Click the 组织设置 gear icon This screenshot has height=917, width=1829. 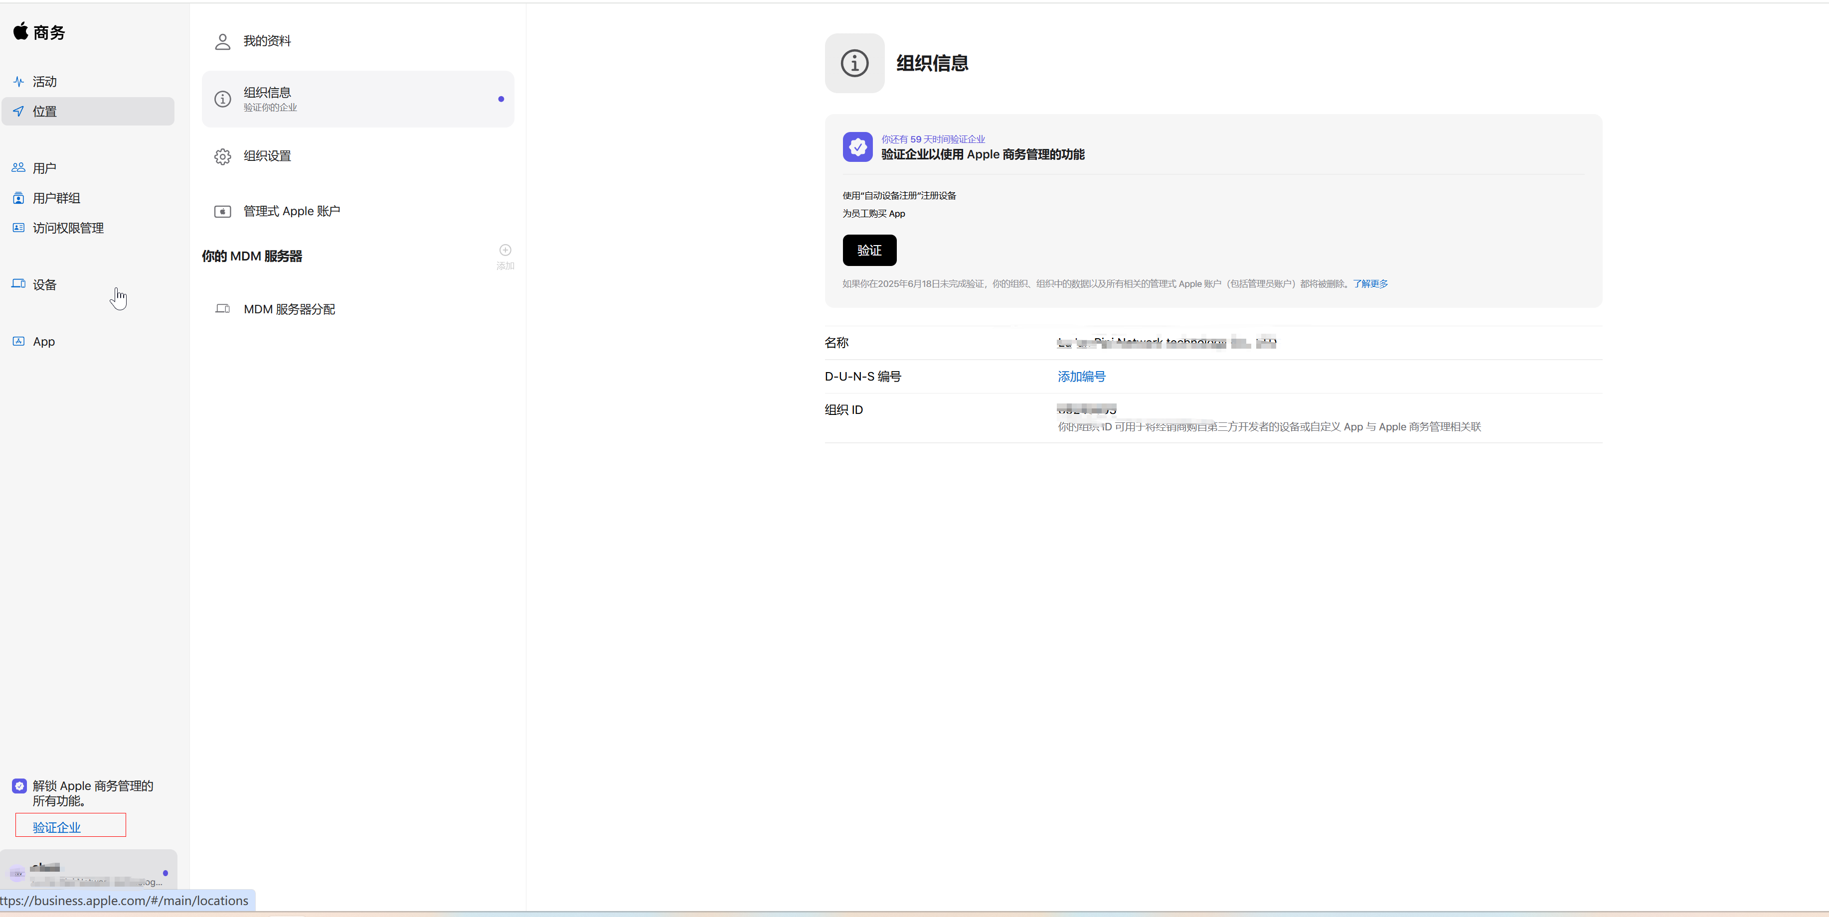223,157
